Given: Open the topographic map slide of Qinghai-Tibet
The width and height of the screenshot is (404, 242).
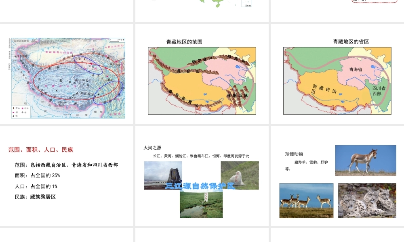Looking at the screenshot, I should click(x=67, y=74).
